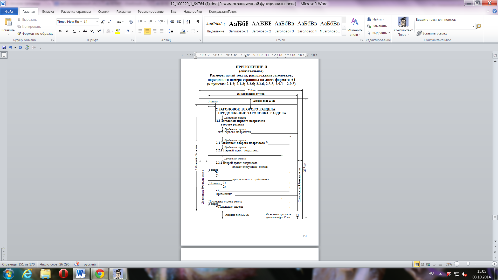This screenshot has height=280, width=498.
Task: Align text to the left
Action: point(140,31)
